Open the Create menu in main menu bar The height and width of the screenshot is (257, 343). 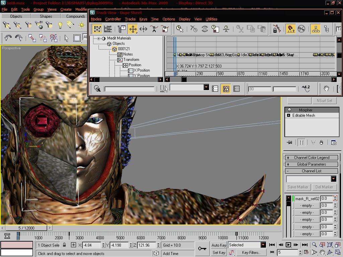pos(66,9)
